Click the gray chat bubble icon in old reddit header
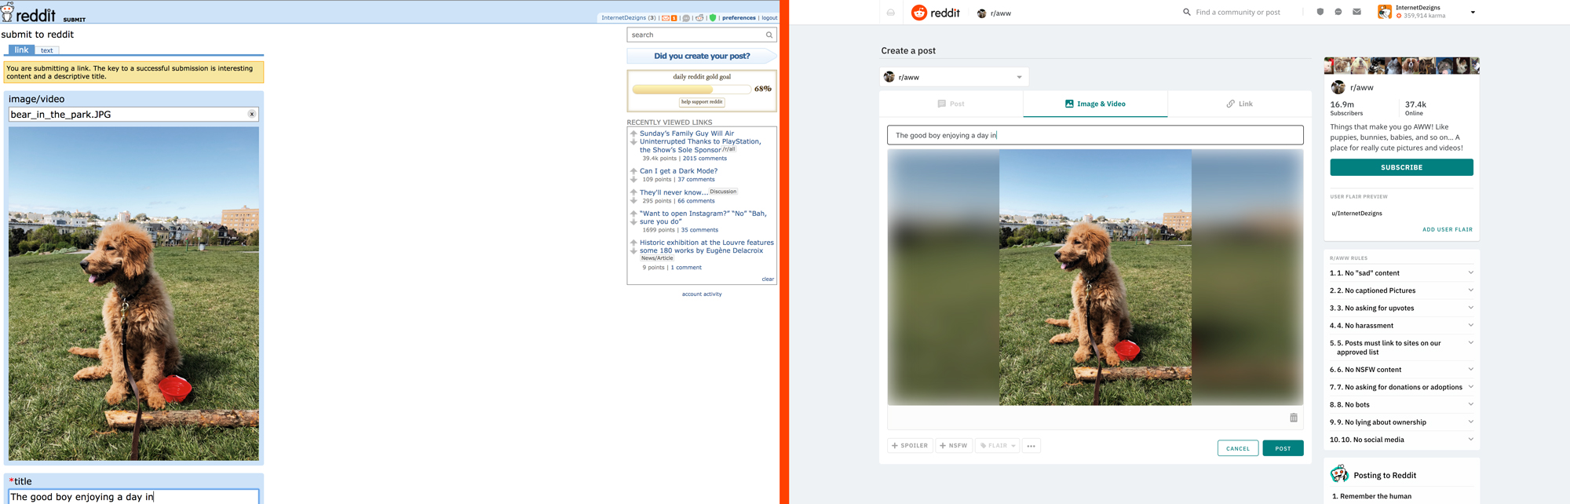The image size is (1570, 504). (x=686, y=18)
